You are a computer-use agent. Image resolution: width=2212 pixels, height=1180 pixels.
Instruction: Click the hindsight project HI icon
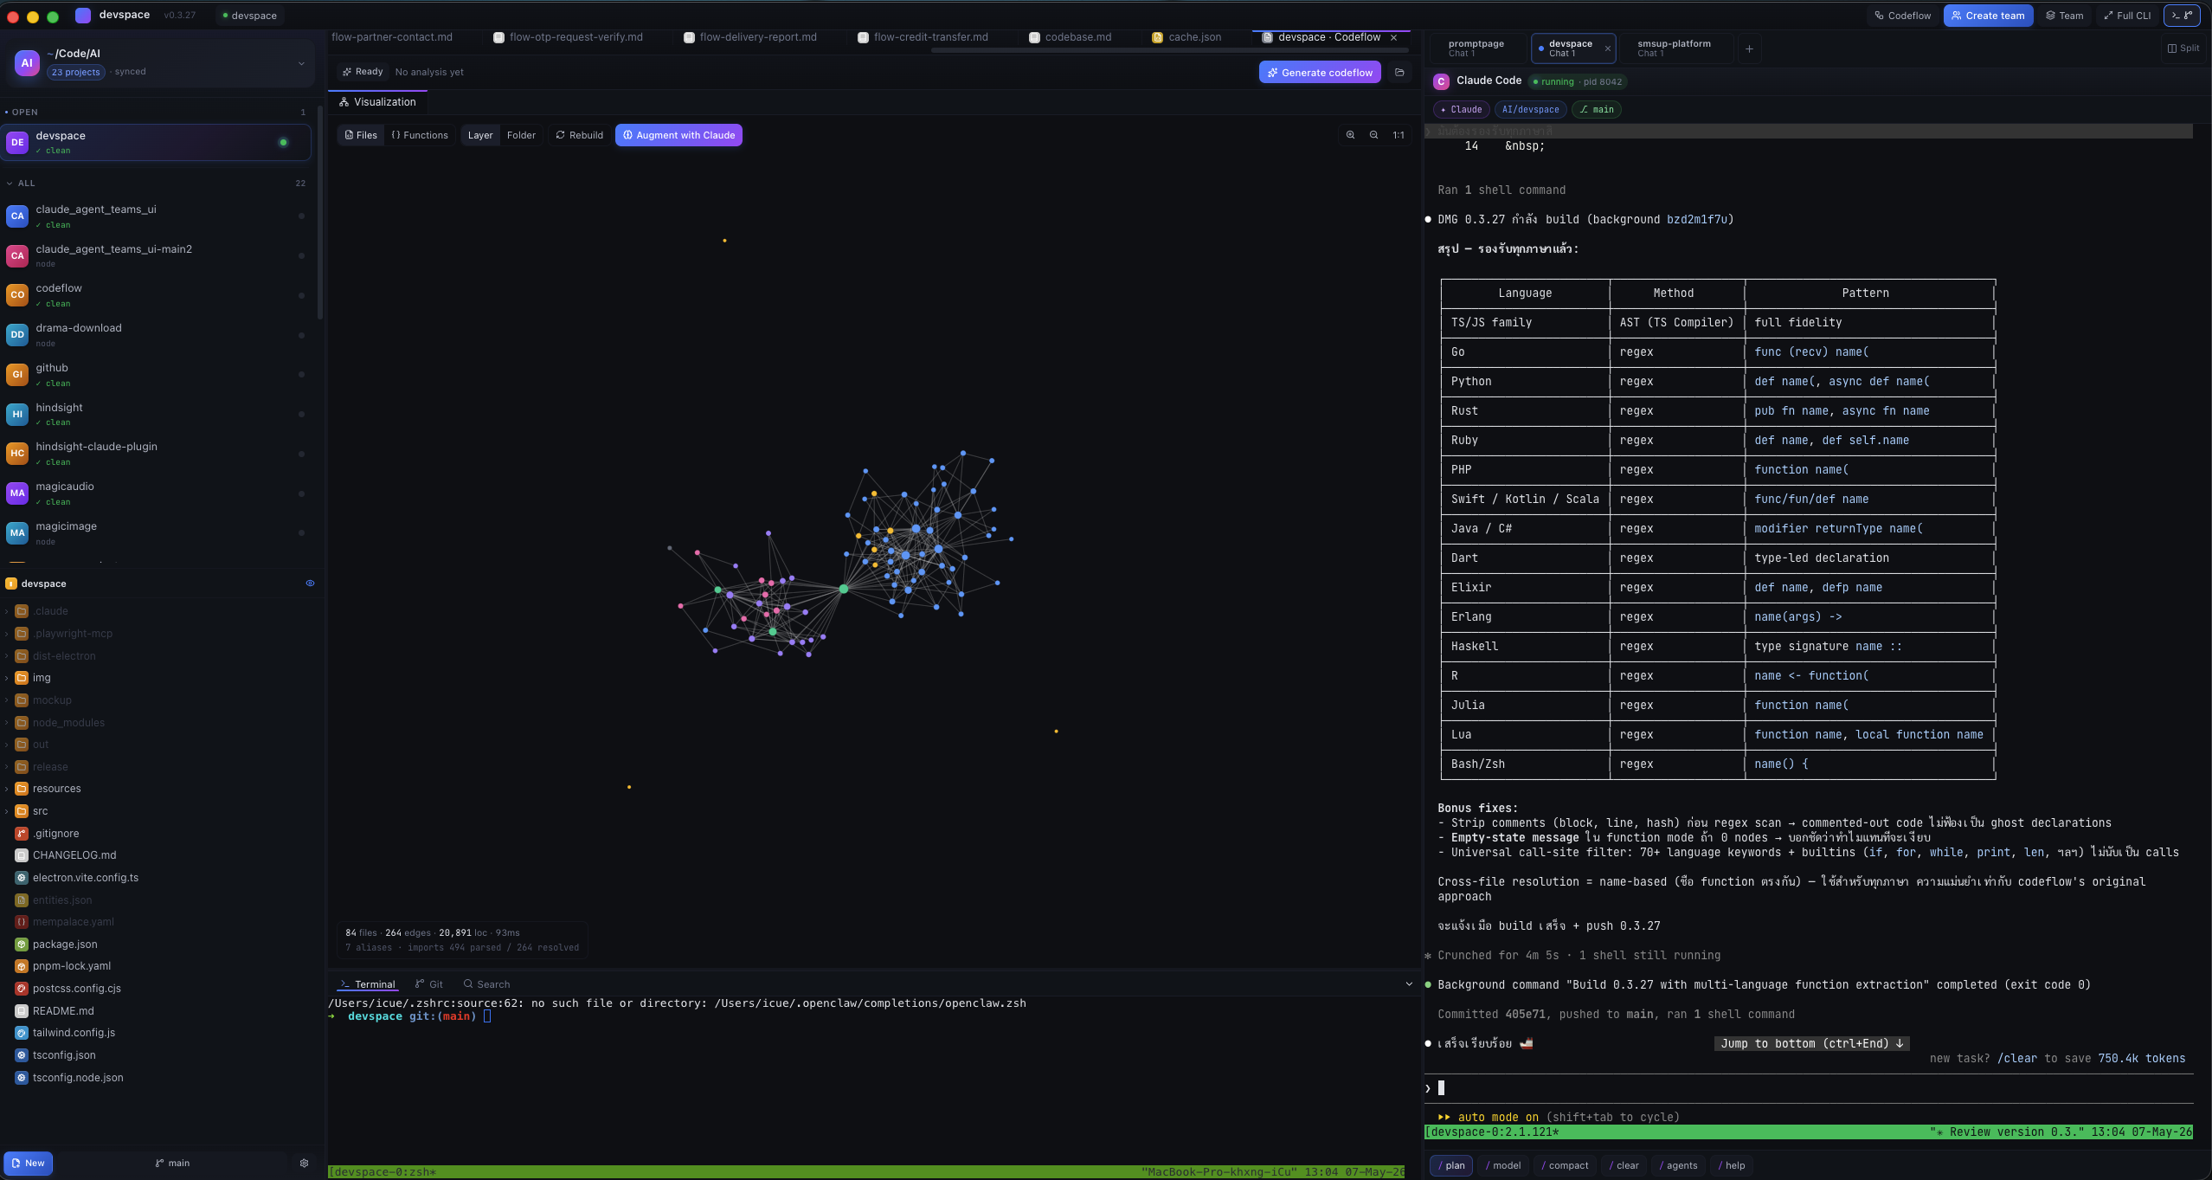[x=17, y=415]
